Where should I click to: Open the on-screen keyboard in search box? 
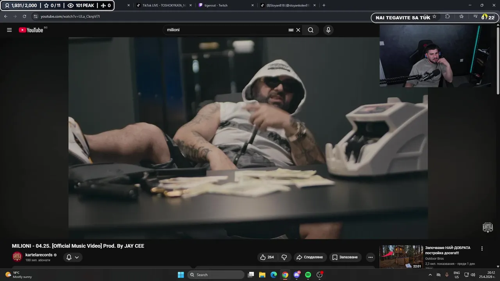coord(291,30)
